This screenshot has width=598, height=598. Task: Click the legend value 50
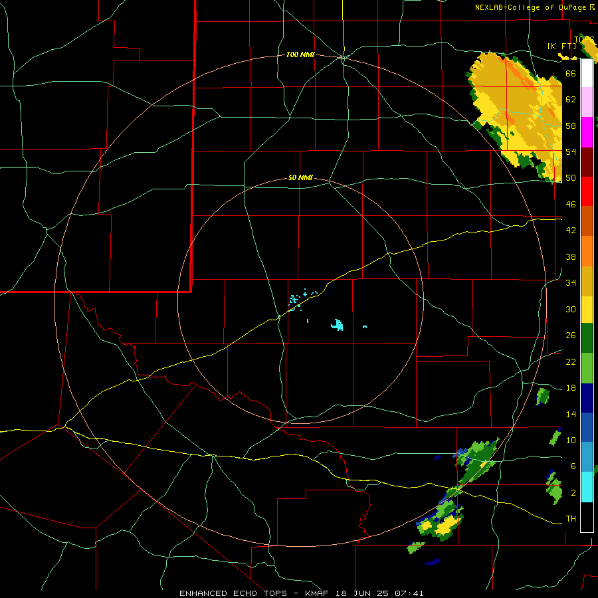(571, 178)
